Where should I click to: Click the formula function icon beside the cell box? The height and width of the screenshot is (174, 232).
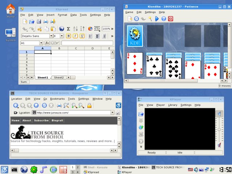[x=47, y=43]
